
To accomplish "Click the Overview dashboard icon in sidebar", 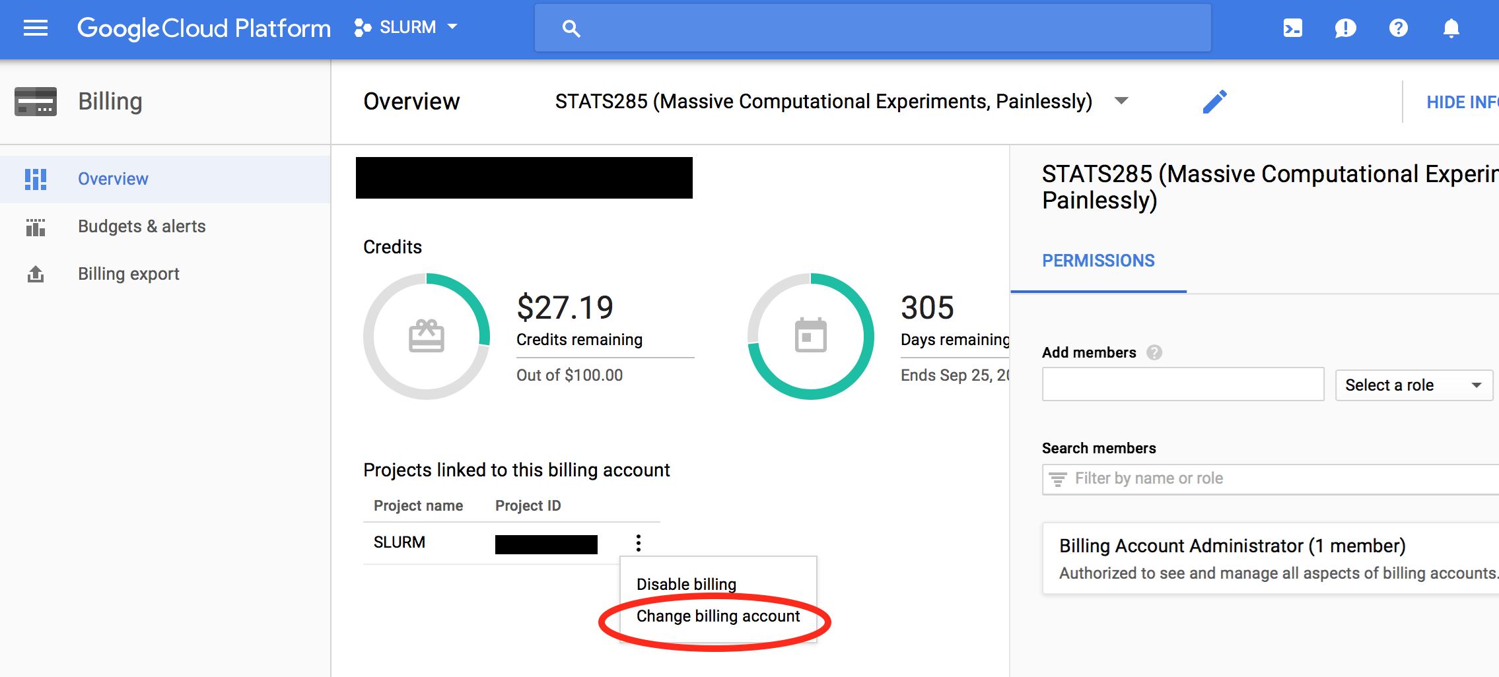I will point(36,179).
